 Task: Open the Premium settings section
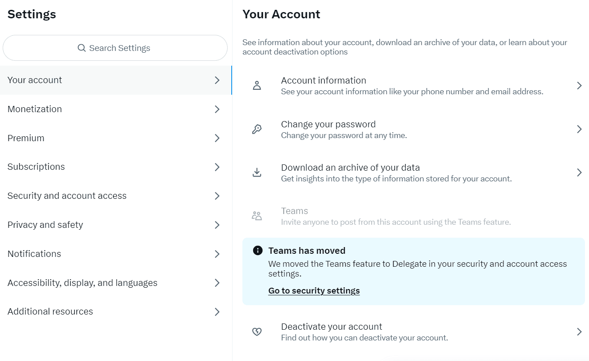pos(116,138)
